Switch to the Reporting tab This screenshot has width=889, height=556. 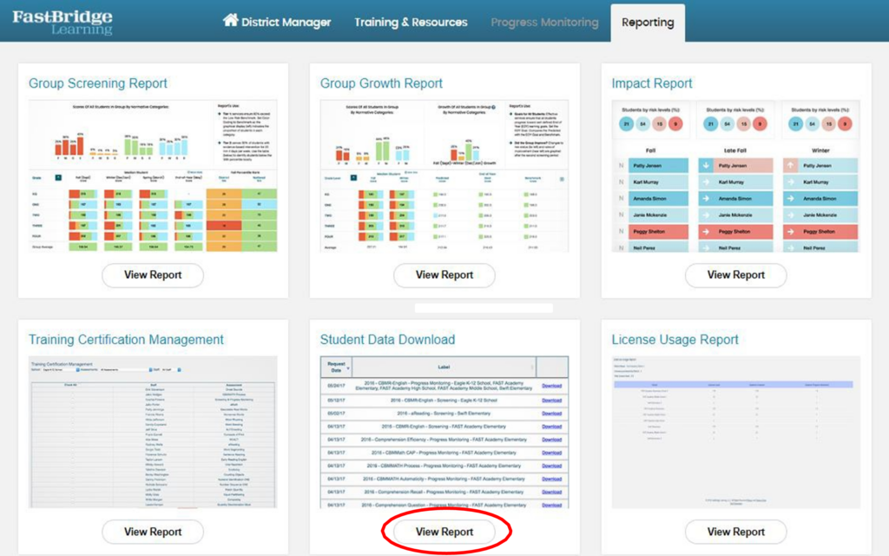tap(647, 23)
